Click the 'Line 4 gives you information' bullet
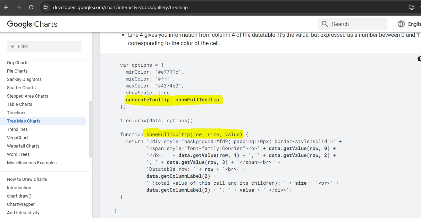421x218 pixels. (x=274, y=39)
